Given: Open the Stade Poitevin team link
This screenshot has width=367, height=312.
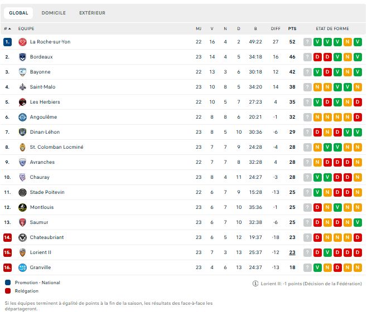Looking at the screenshot, I should [x=47, y=192].
